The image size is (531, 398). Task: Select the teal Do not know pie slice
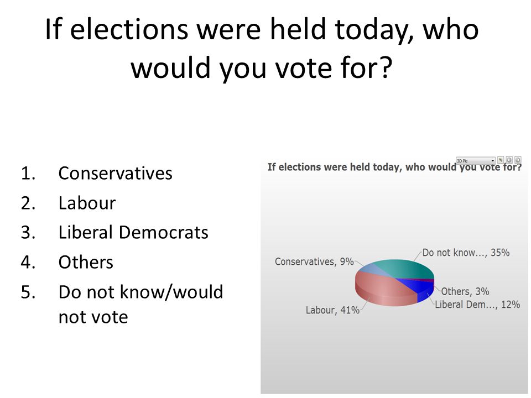tap(407, 268)
